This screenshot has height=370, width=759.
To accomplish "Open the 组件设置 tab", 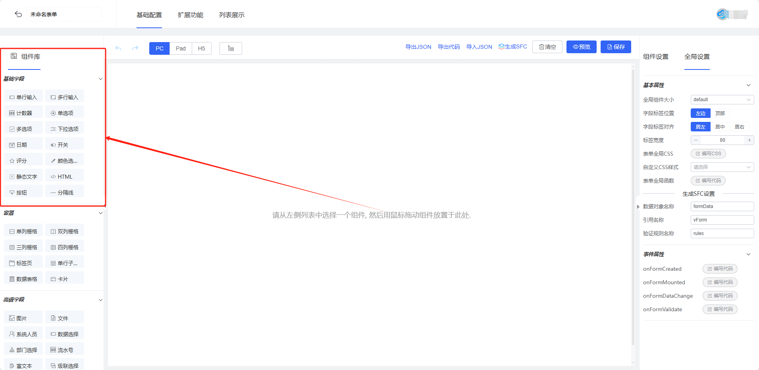I will 655,57.
